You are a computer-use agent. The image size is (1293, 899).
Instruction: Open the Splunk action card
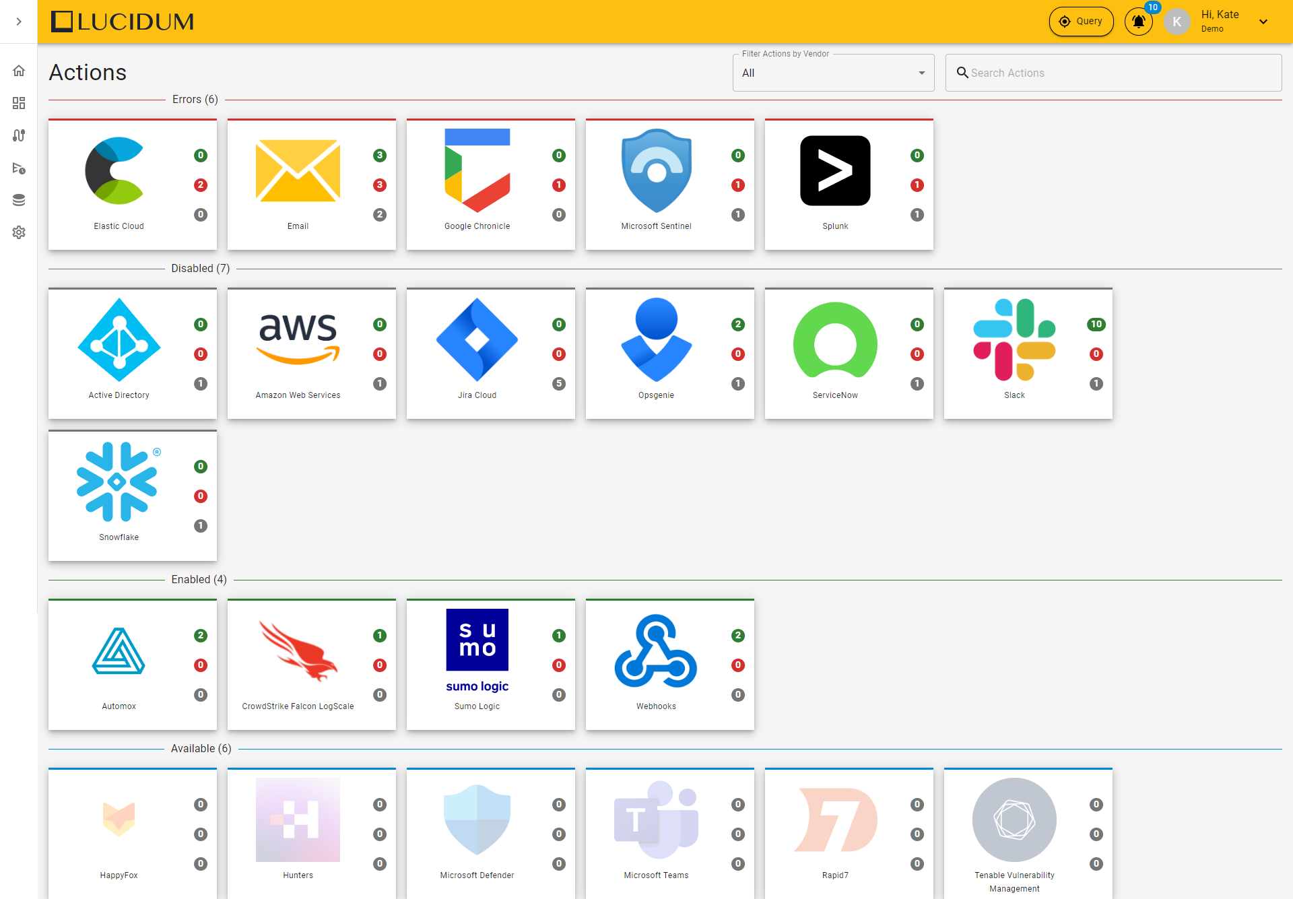(x=849, y=185)
